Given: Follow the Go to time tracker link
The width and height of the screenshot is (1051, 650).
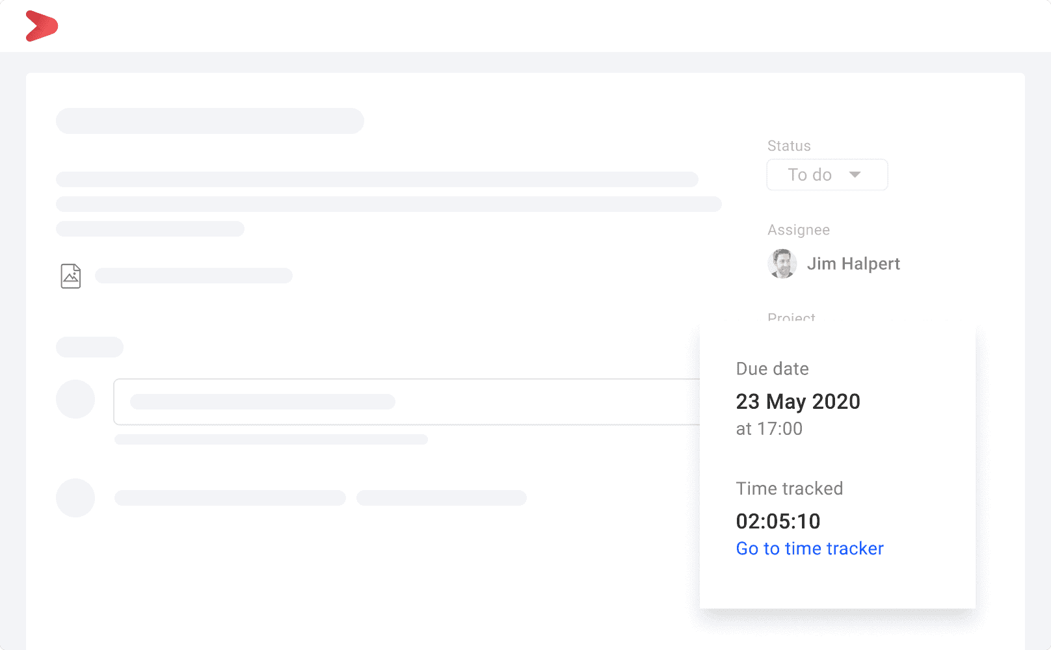Looking at the screenshot, I should tap(810, 549).
